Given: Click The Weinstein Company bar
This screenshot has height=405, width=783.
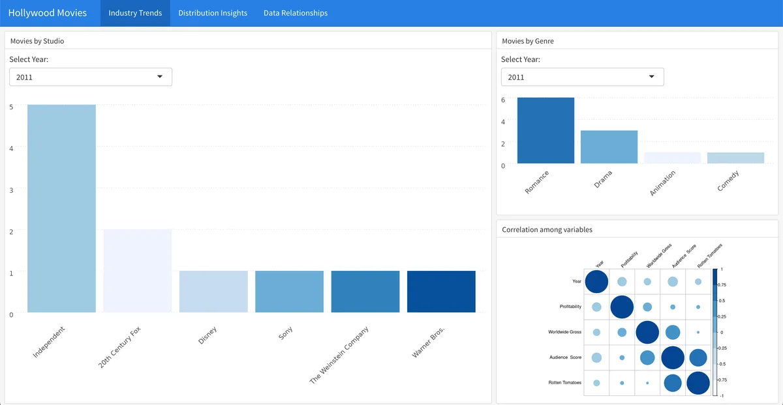Looking at the screenshot, I should [365, 292].
